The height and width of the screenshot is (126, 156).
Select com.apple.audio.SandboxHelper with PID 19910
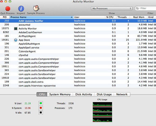78,78
